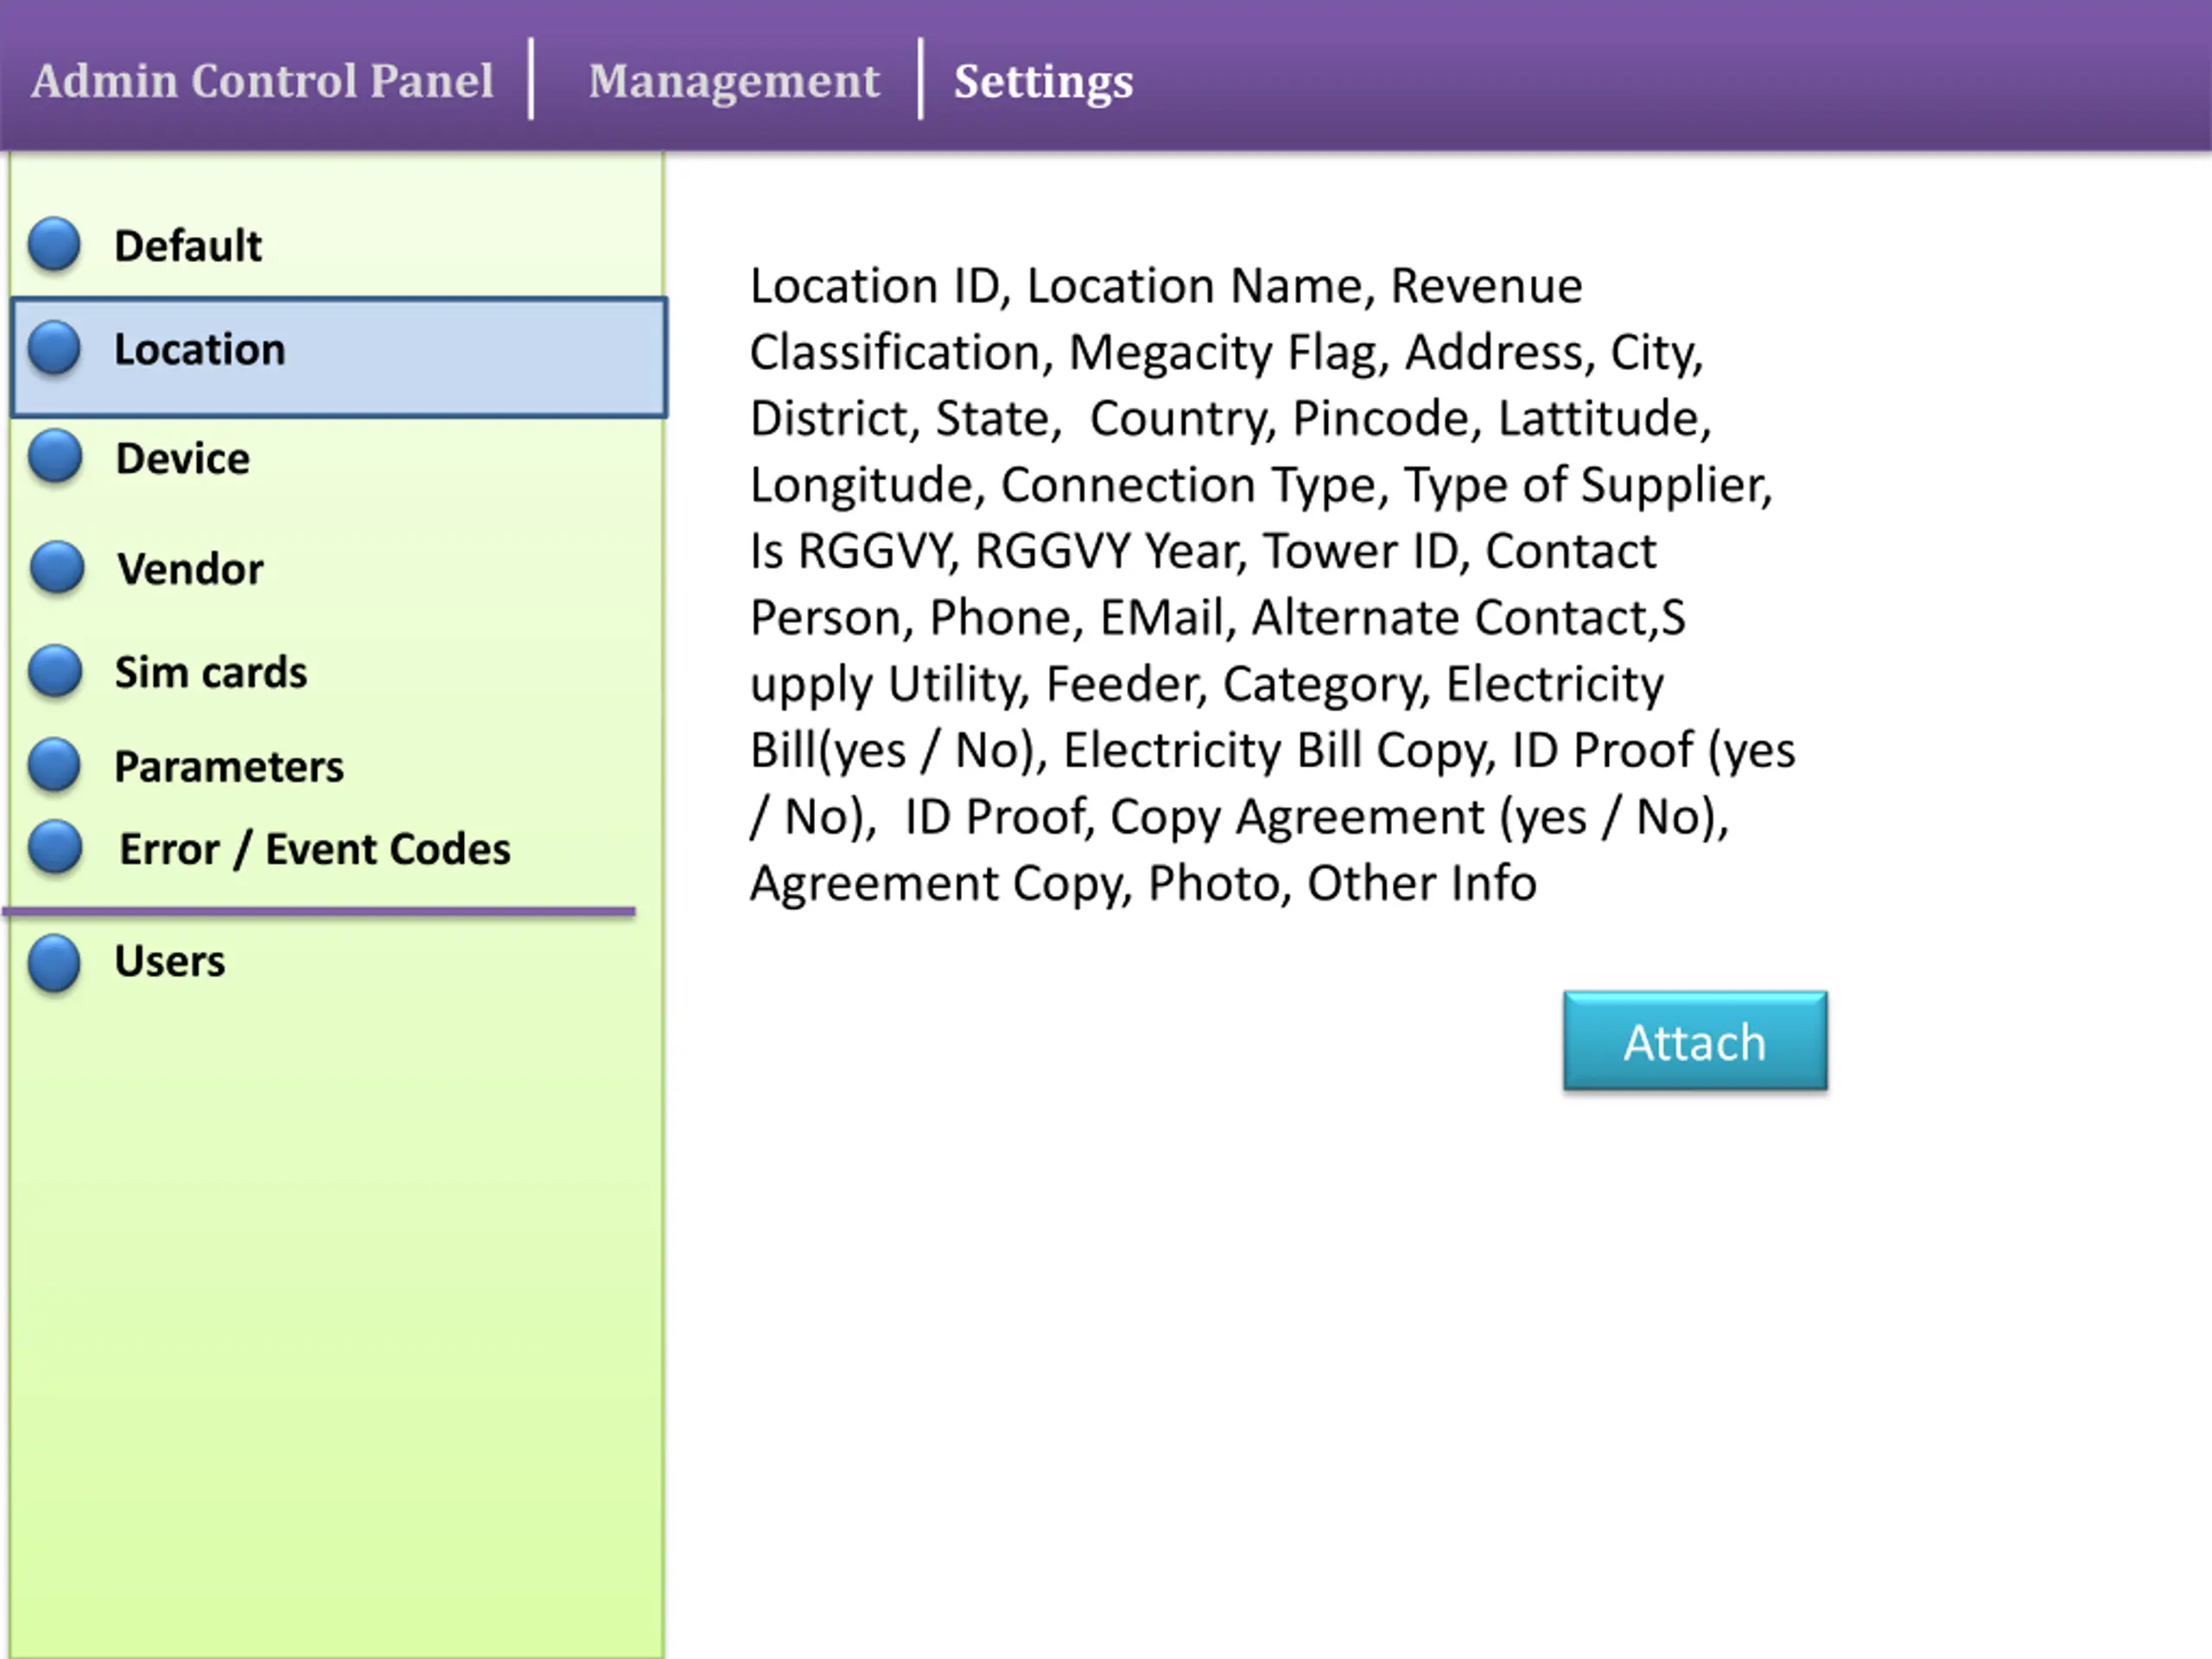Select Parameters in the sidebar
This screenshot has width=2212, height=1659.
[x=229, y=767]
